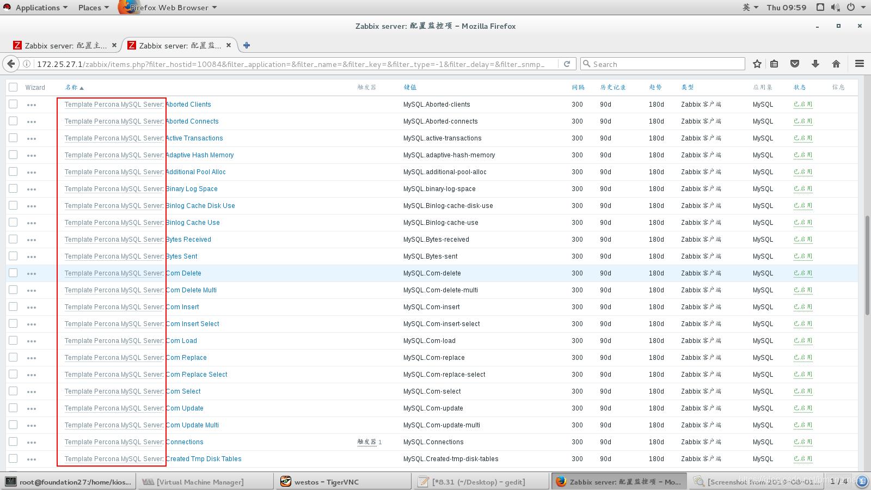This screenshot has width=871, height=490.
Task: Toggle the 已启用 status for Bytes Received
Action: [802, 240]
